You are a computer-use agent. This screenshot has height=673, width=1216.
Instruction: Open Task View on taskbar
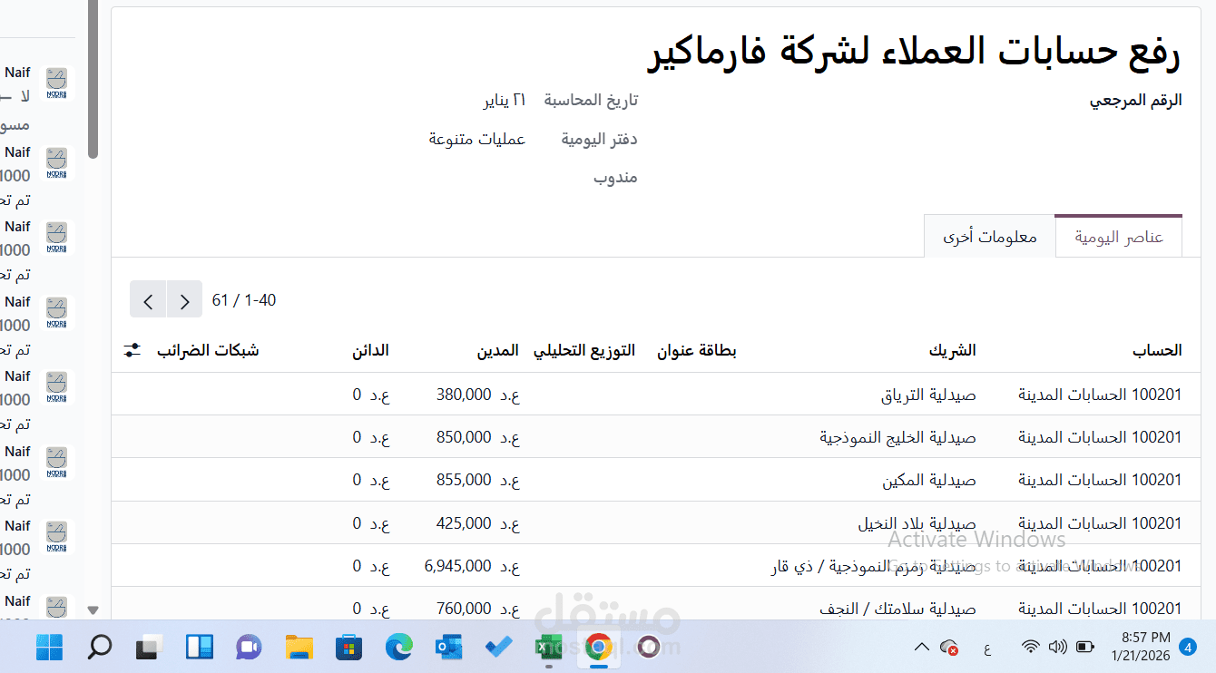point(148,648)
